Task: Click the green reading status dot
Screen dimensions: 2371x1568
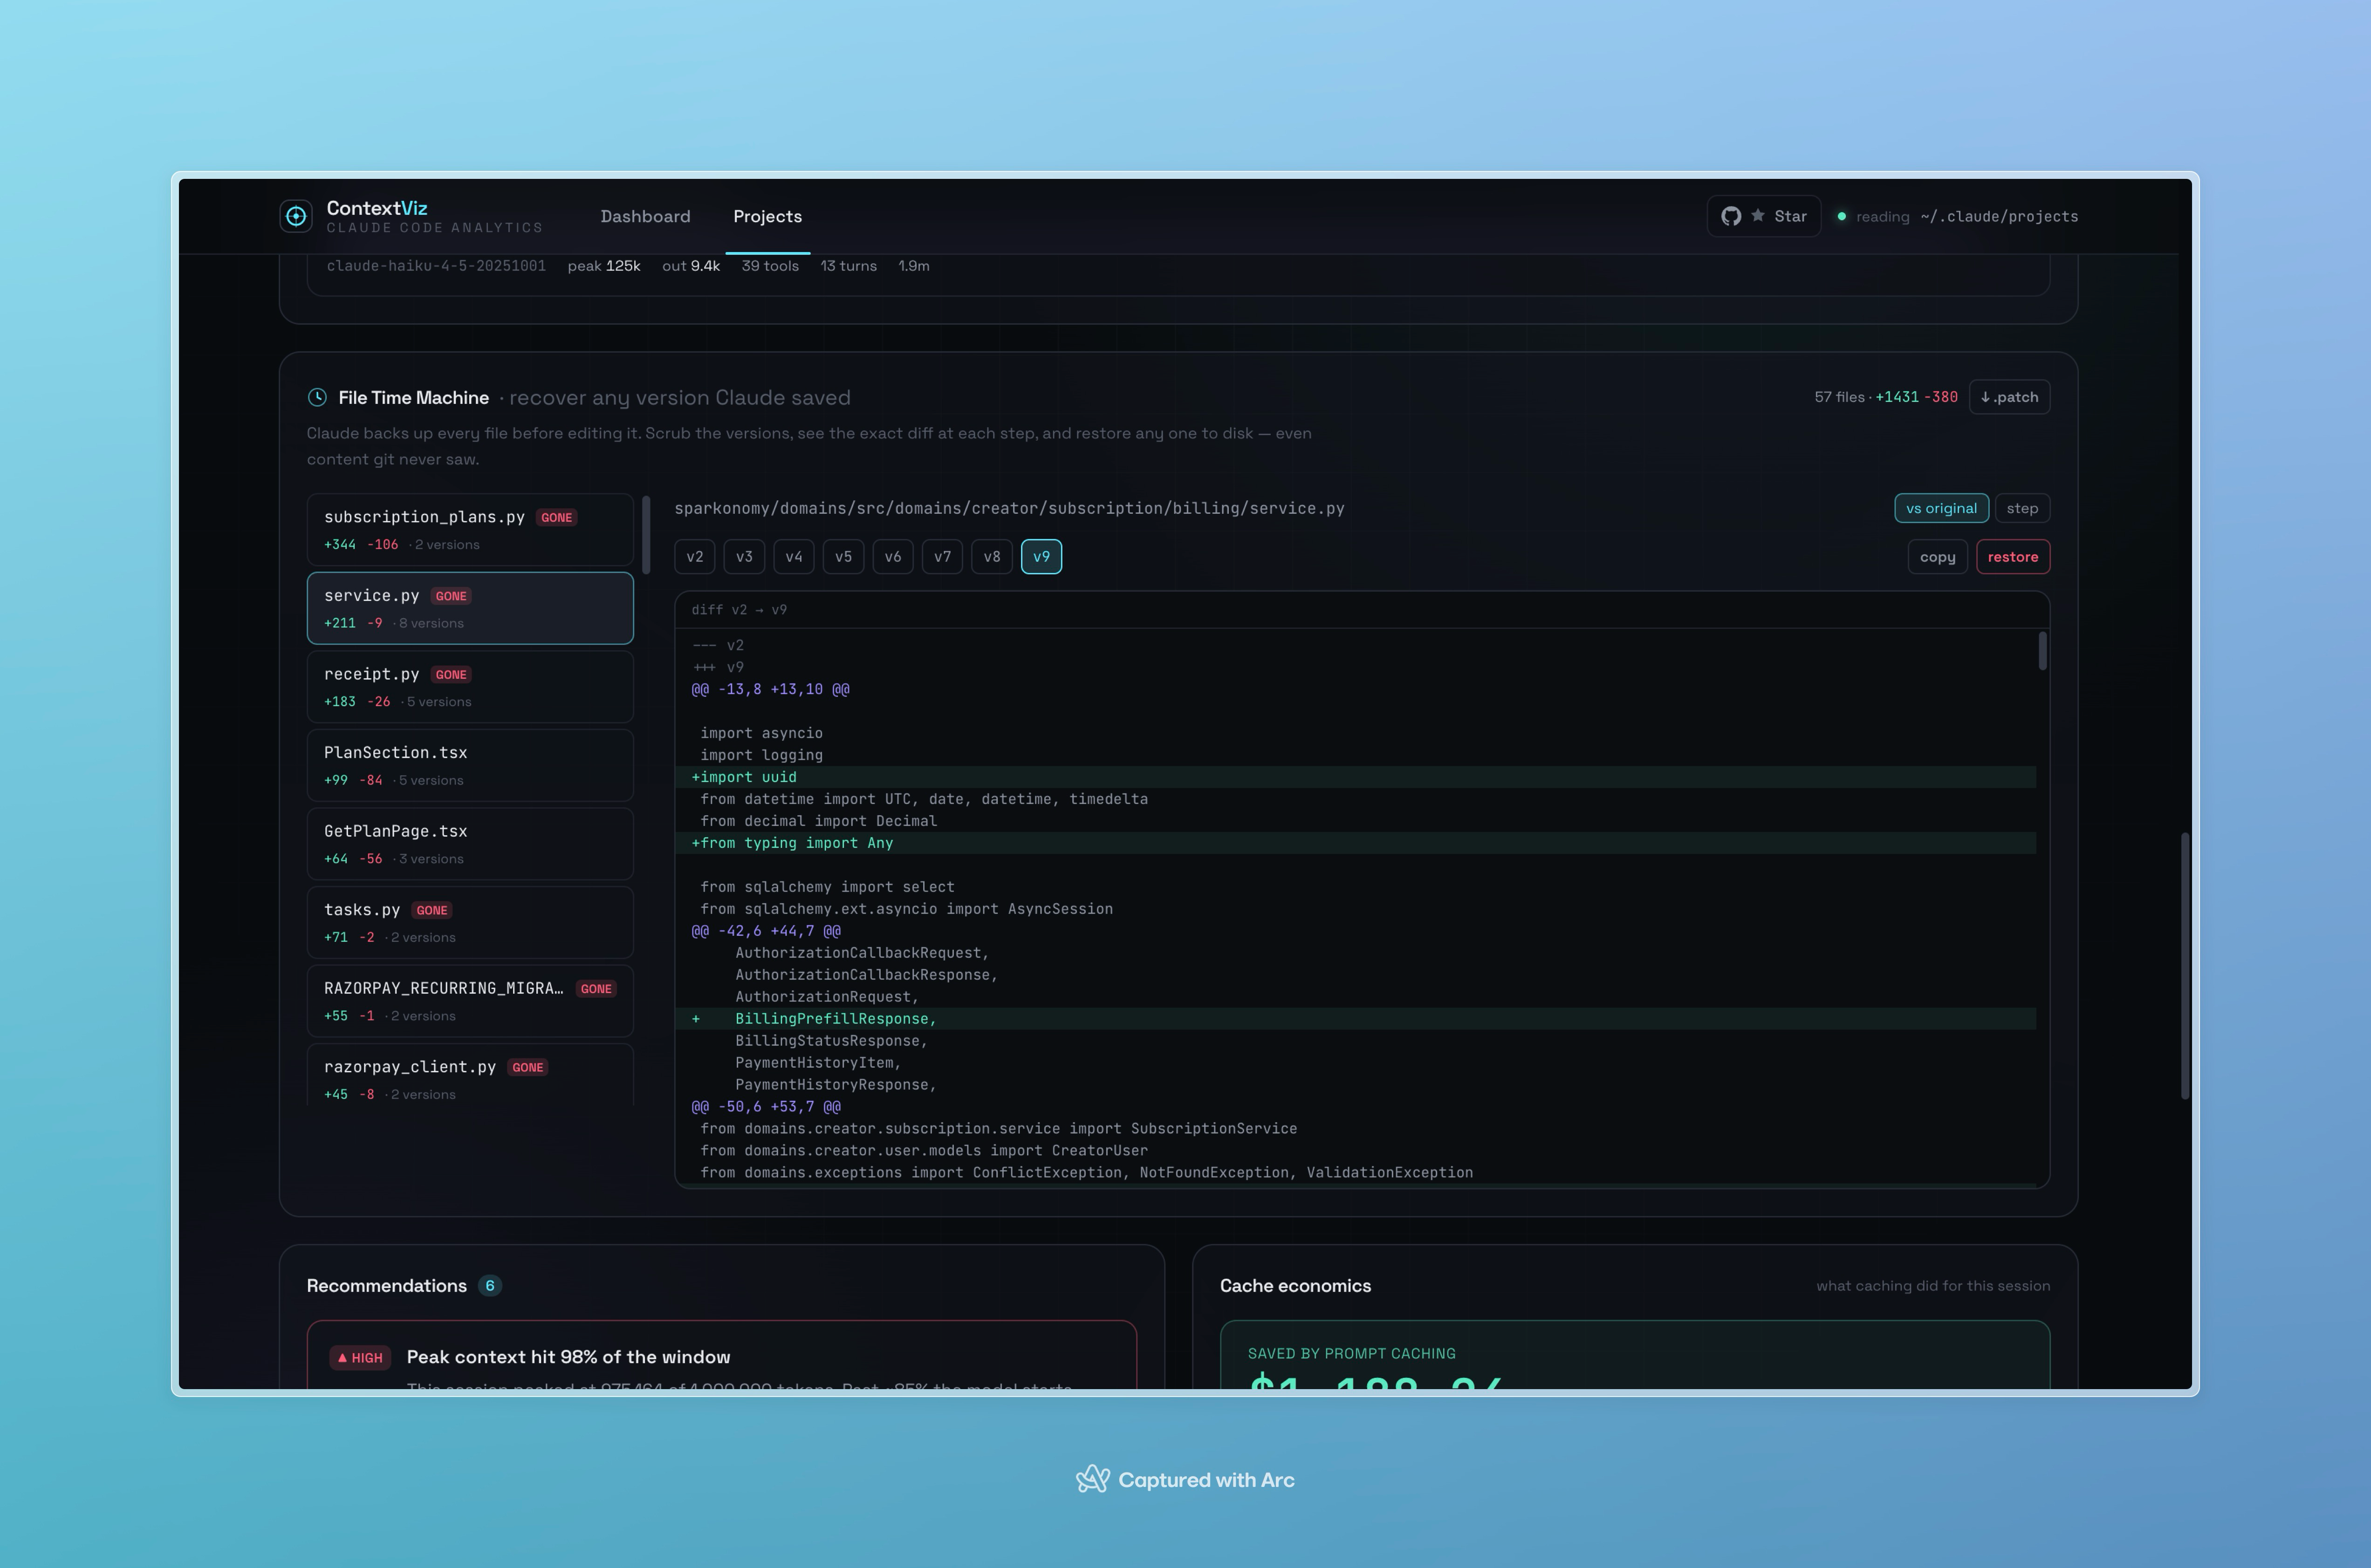Action: 1841,216
